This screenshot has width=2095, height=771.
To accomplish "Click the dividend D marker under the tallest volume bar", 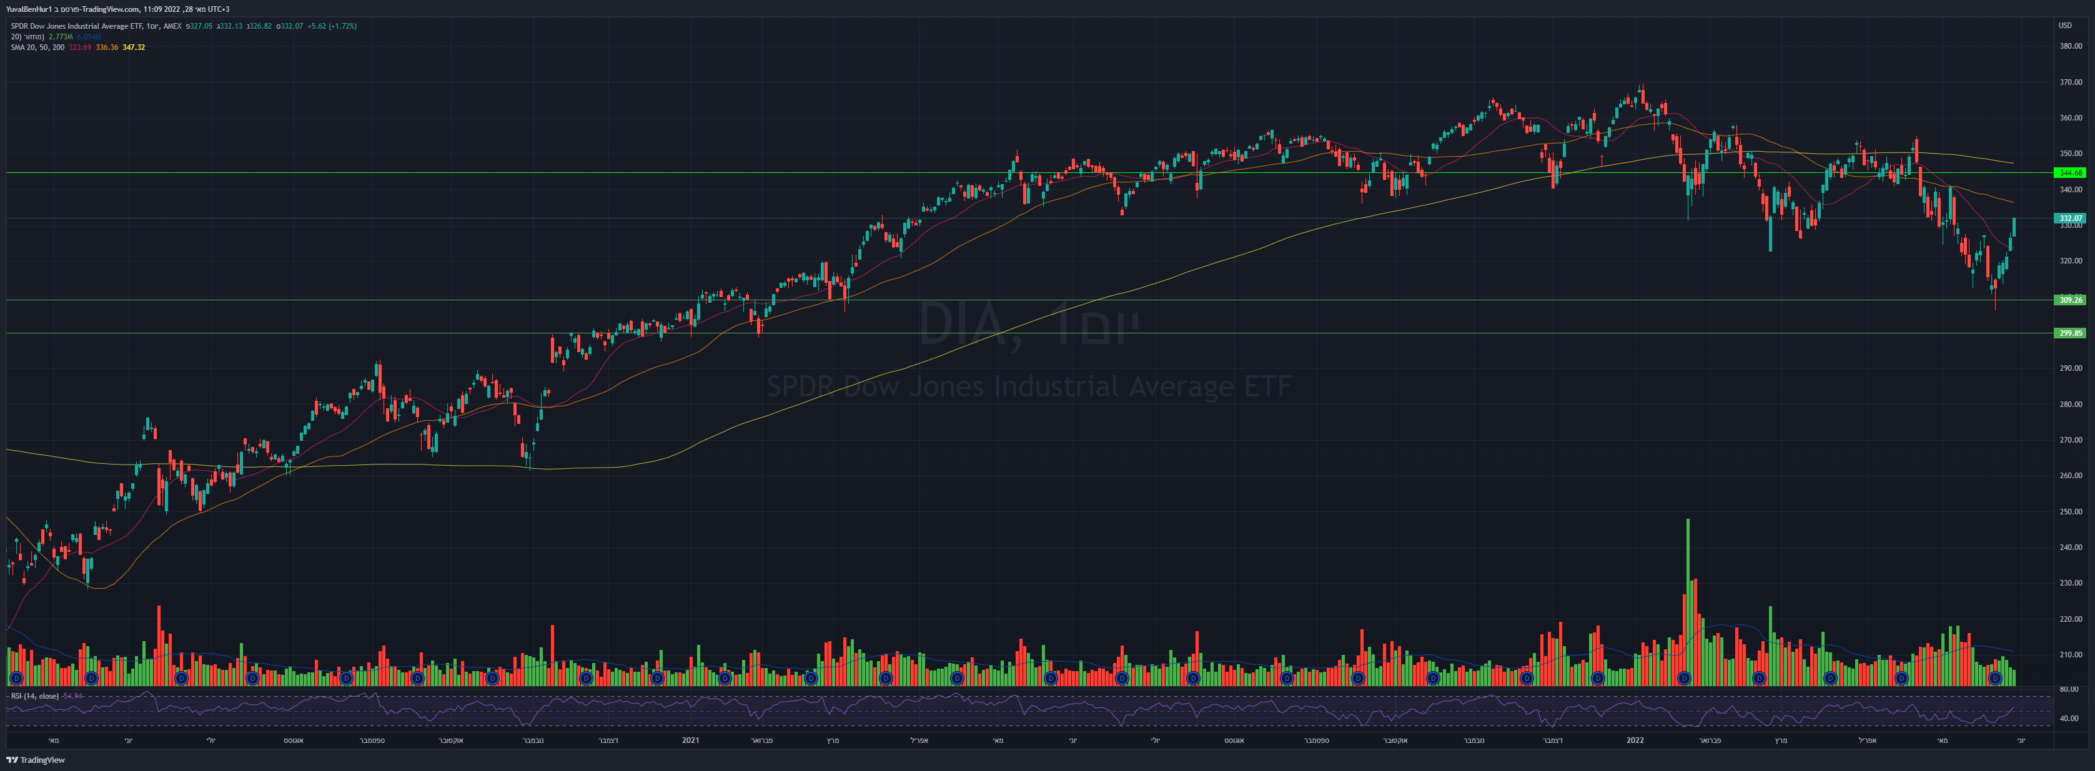I will [x=1684, y=677].
